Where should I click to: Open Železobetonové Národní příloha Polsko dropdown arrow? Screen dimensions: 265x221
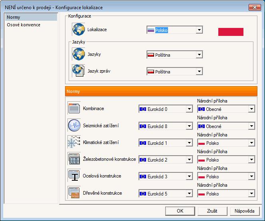coord(251,160)
